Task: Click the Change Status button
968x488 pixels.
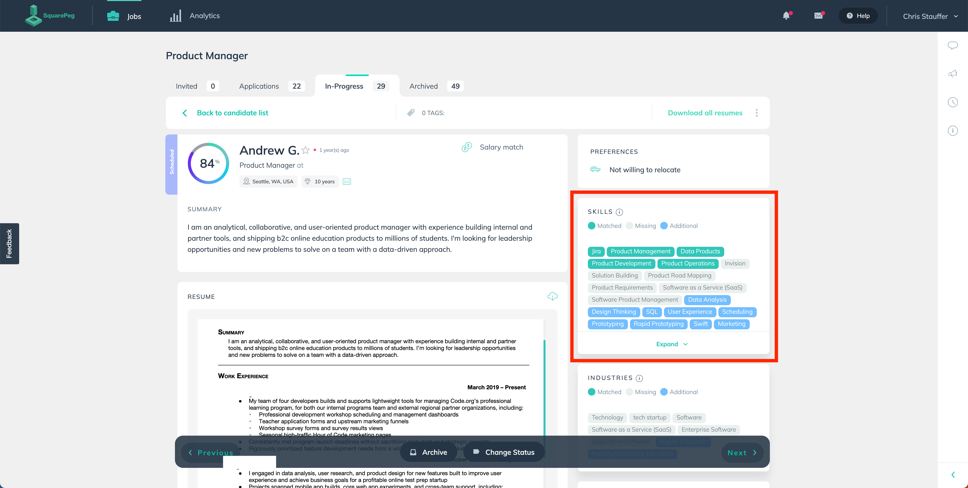Action: pyautogui.click(x=504, y=452)
